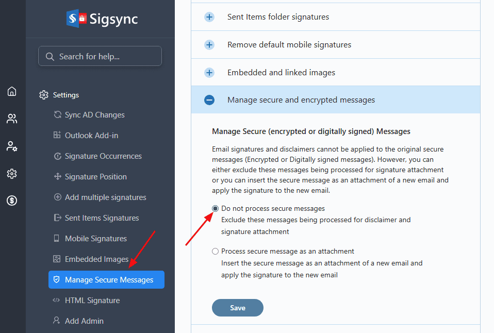Open Add Admin in sidebar

coord(84,321)
